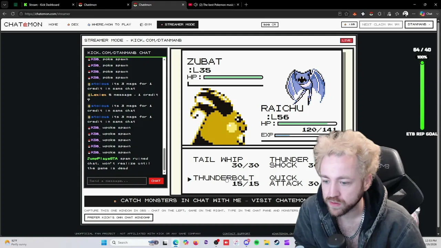Image resolution: width=441 pixels, height=248 pixels.
Task: Click the chat panel scrollbar thumb
Action: 164,159
